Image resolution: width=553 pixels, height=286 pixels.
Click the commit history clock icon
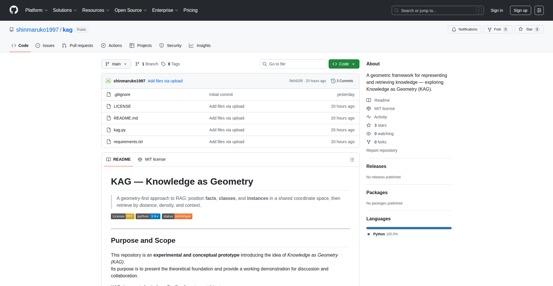click(x=333, y=81)
